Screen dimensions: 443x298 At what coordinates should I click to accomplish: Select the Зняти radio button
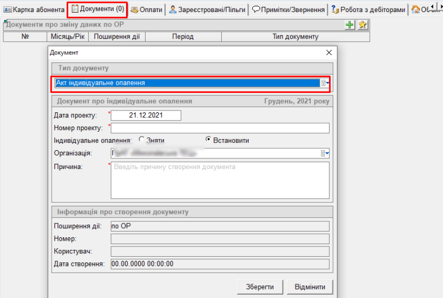tap(142, 140)
